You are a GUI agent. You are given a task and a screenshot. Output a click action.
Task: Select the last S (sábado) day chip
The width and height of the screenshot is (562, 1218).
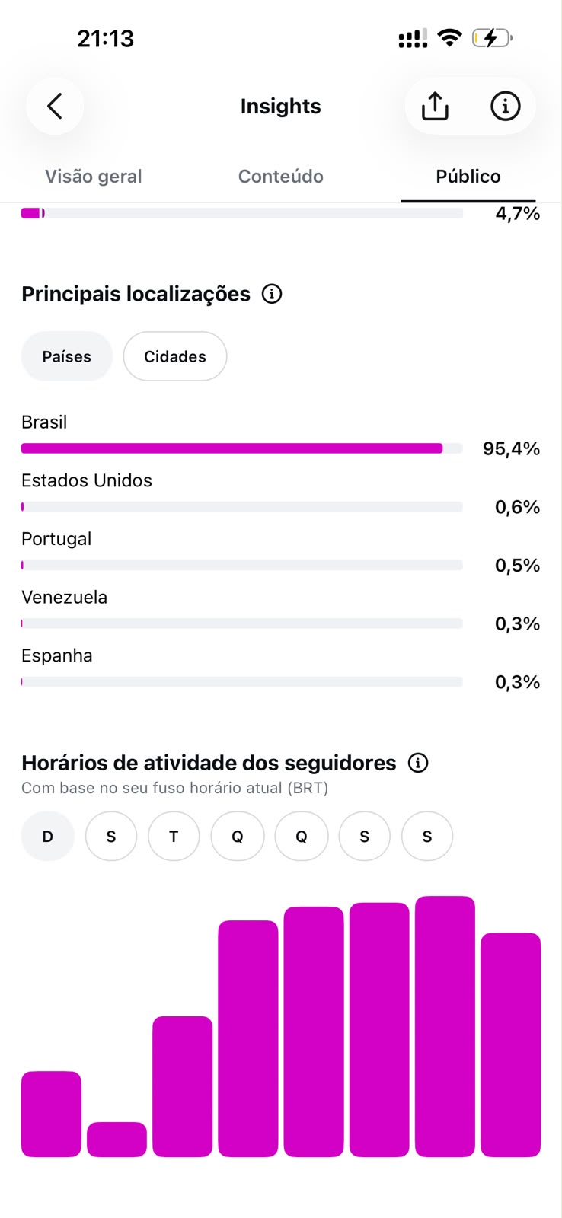click(x=427, y=837)
